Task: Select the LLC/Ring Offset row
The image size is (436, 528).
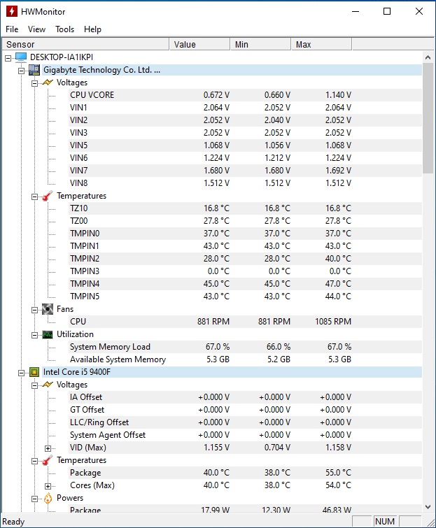Action: coord(245,422)
